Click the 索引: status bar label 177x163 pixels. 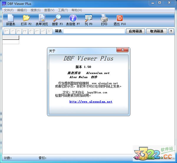[42, 158]
